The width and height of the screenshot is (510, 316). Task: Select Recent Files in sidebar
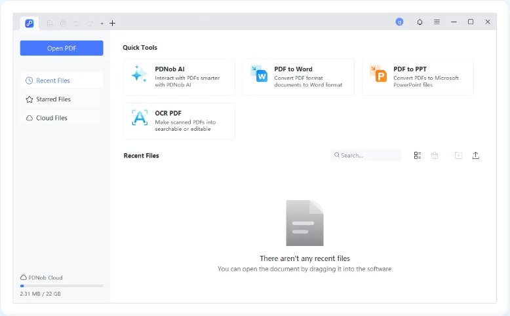point(62,80)
